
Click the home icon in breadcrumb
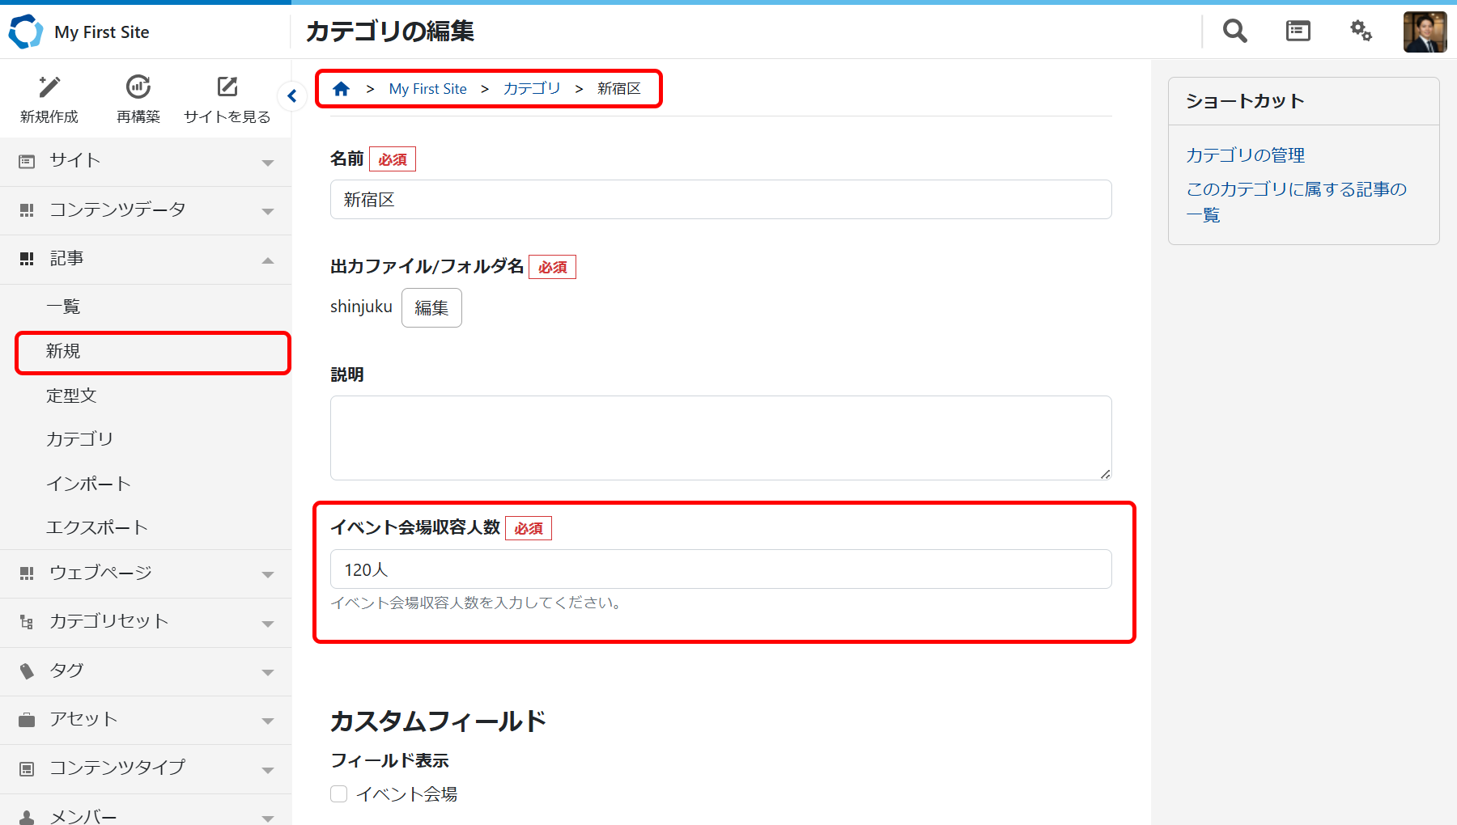(342, 89)
